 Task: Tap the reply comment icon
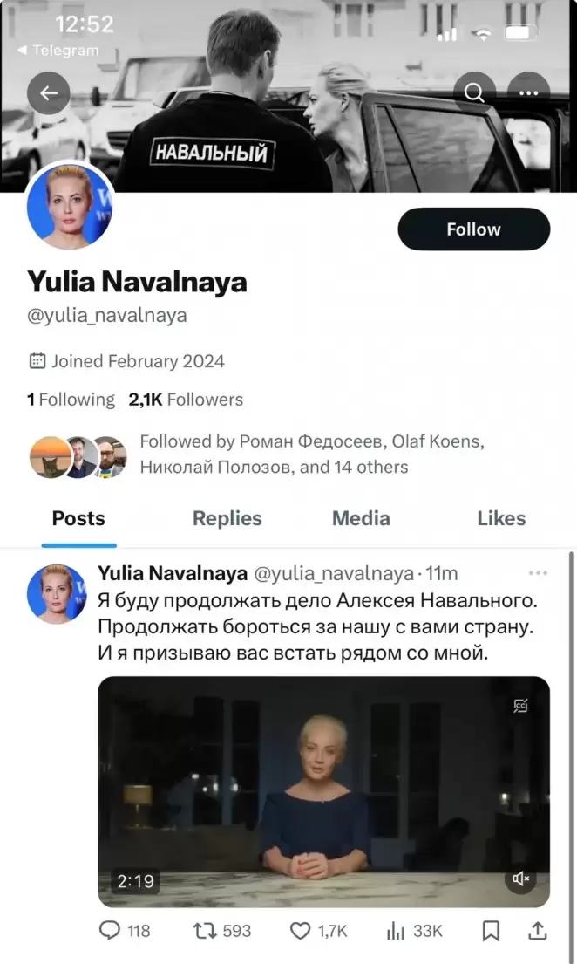(x=110, y=931)
